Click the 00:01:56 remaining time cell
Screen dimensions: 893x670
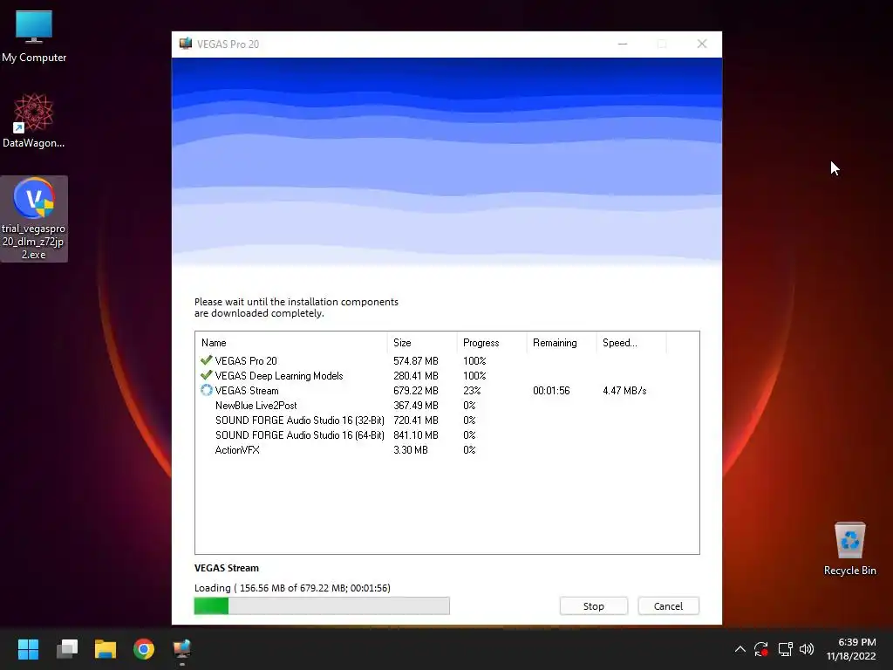click(551, 390)
